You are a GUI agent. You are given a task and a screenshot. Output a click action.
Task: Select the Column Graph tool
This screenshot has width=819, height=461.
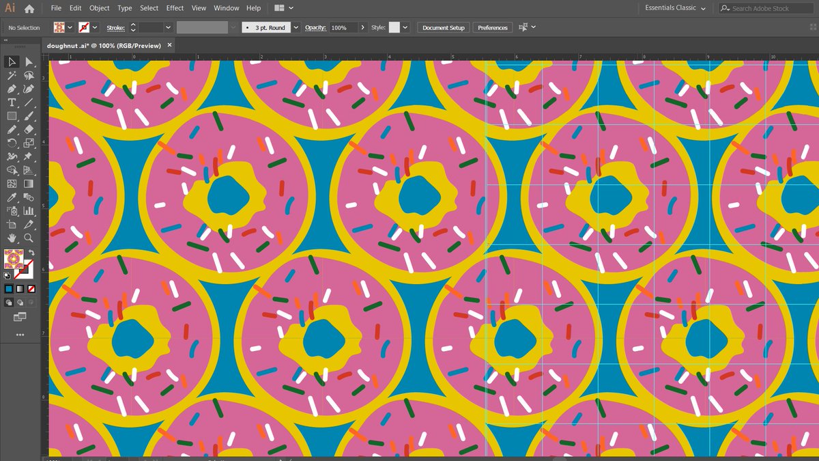29,211
